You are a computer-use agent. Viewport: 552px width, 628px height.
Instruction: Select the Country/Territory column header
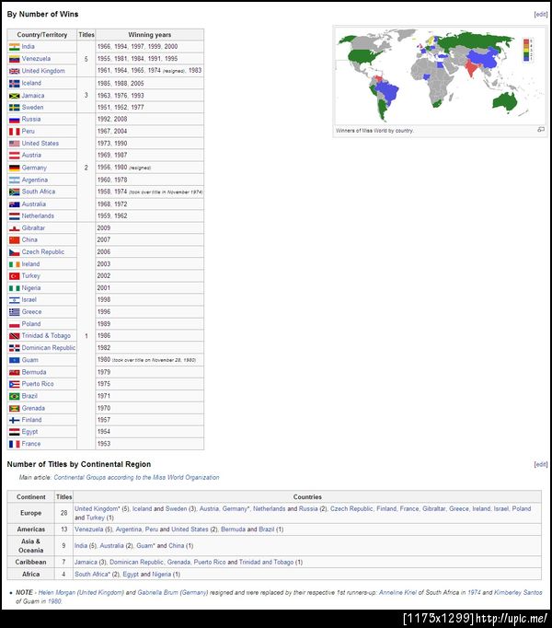[x=42, y=35]
